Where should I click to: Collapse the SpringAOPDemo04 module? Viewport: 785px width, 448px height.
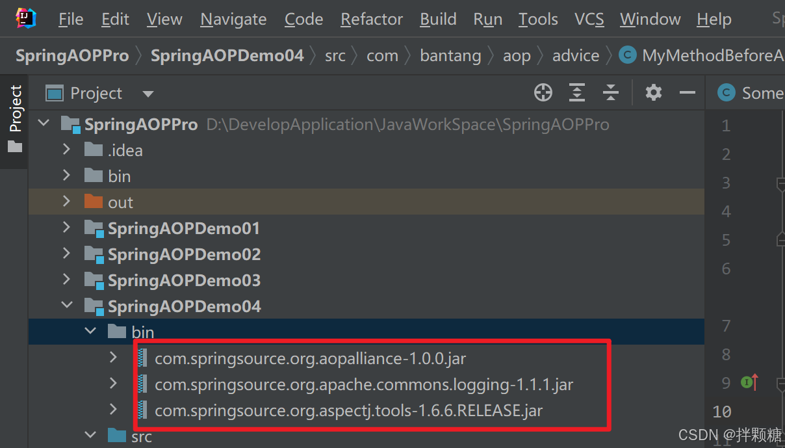66,305
